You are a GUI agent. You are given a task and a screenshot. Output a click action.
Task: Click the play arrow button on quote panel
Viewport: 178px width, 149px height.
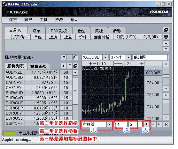pos(64,66)
